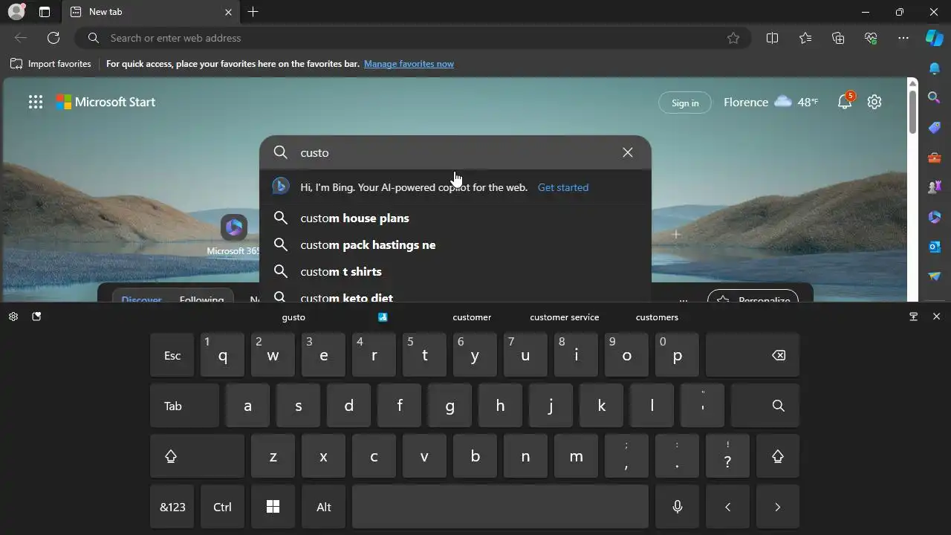Screen dimensions: 951x535
Task: Close the touch keyboard
Action: coord(936,317)
